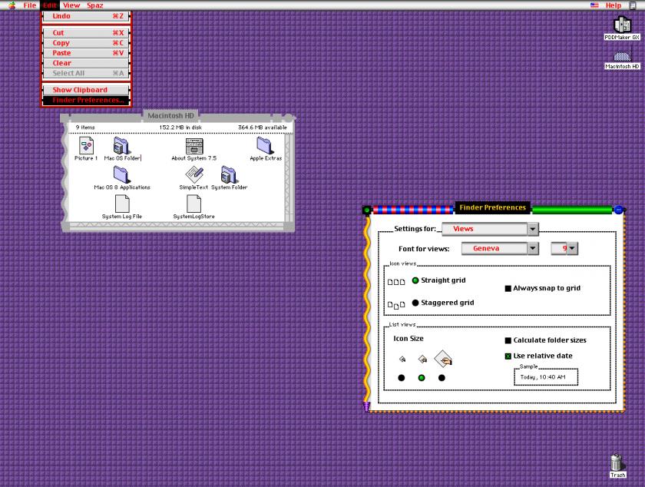Select the Picture 1 file icon

point(86,146)
